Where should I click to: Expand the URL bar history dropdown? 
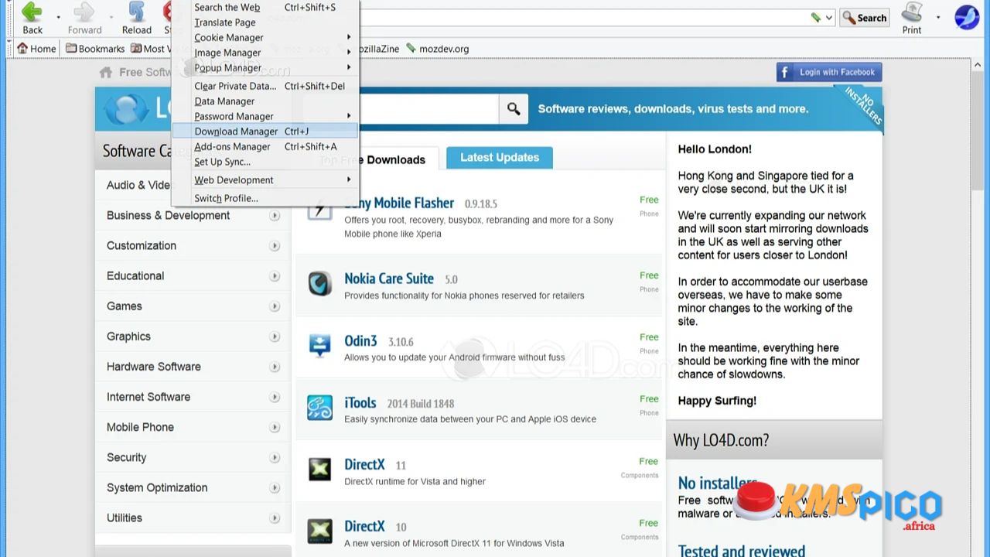click(x=829, y=18)
